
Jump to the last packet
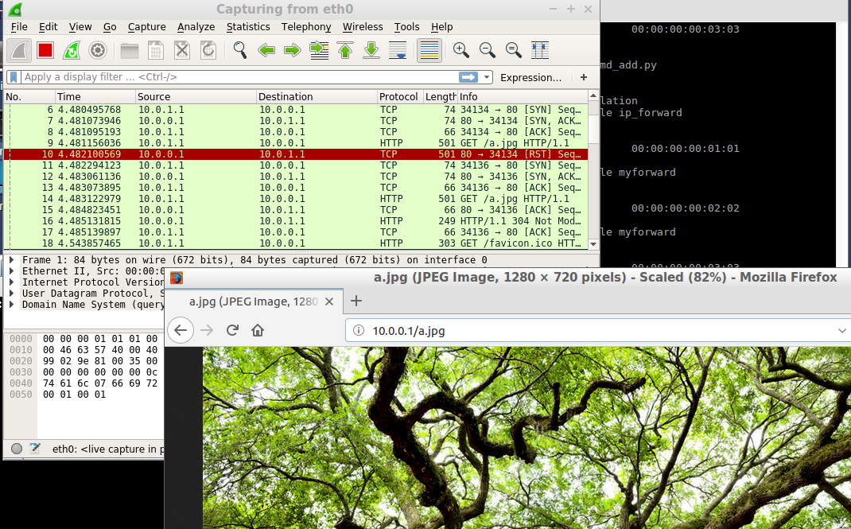[371, 50]
